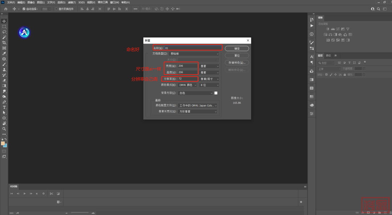
Task: Select the Rectangular Marquee tool
Action: 4,26
